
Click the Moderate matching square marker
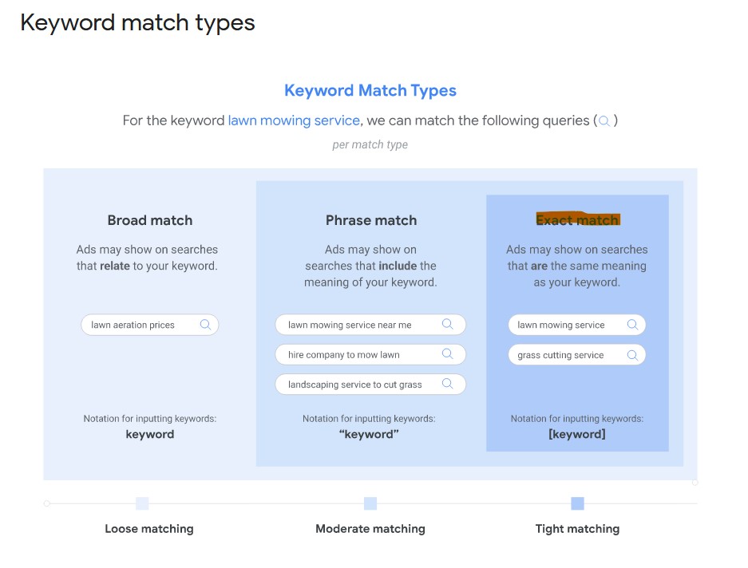point(370,503)
